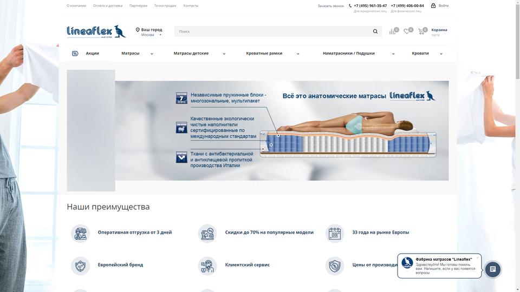Click the European brand shield icon
The width and height of the screenshot is (520, 292).
80,266
